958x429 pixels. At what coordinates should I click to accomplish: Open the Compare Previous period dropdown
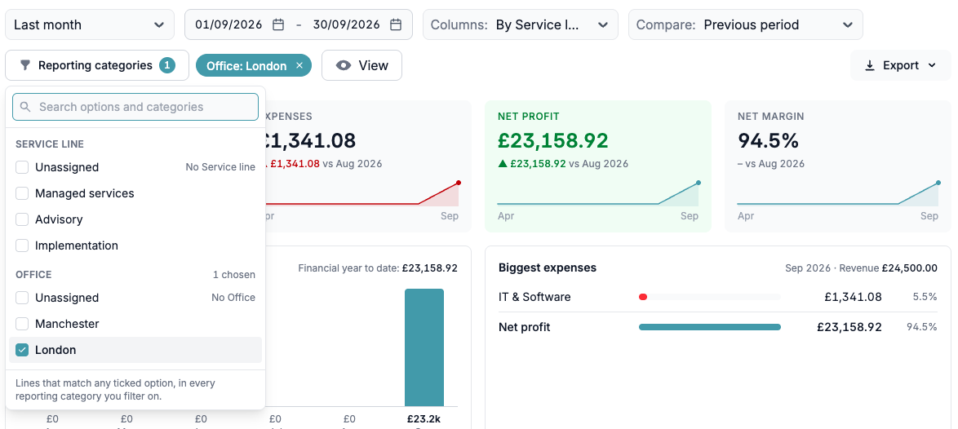[745, 25]
